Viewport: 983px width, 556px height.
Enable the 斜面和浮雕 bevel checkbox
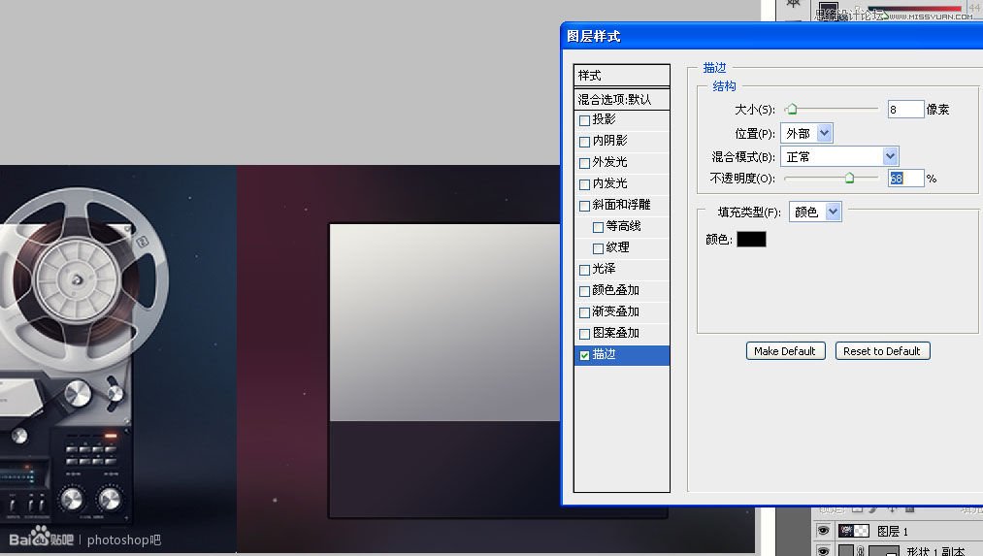point(584,206)
